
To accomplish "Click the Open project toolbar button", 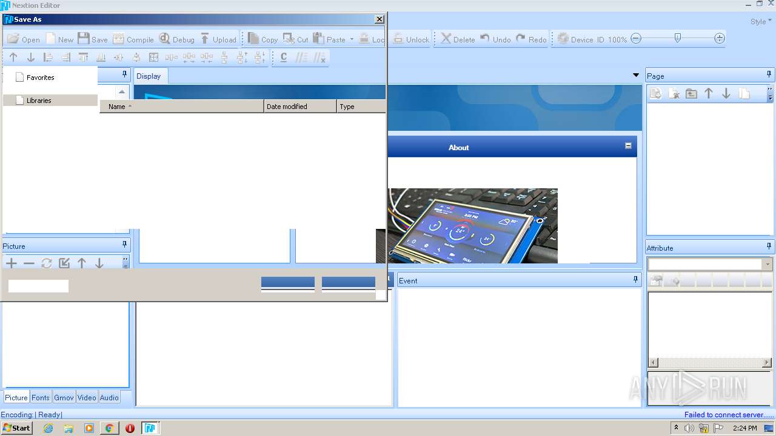I will [x=24, y=39].
